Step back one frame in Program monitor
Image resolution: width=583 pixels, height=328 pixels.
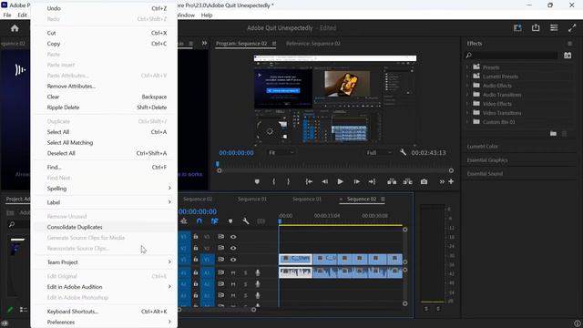(324, 182)
